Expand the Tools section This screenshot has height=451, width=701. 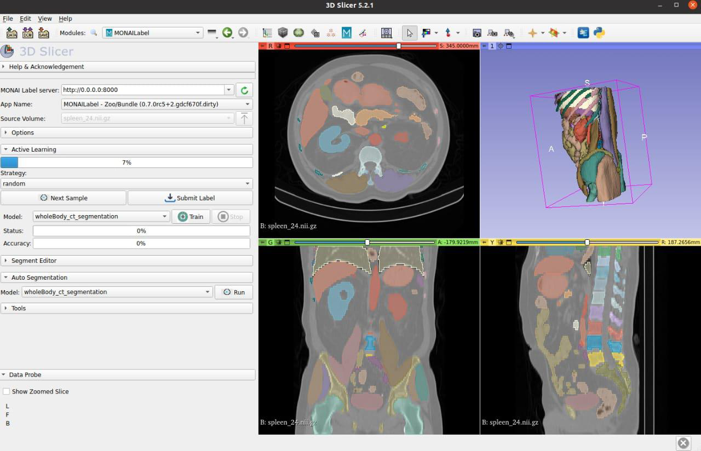pyautogui.click(x=127, y=308)
